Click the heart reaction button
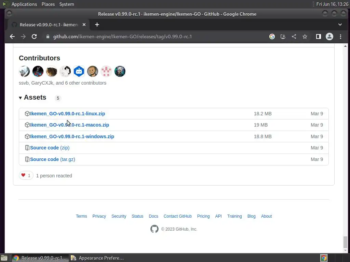Image resolution: width=350 pixels, height=262 pixels. [26, 176]
